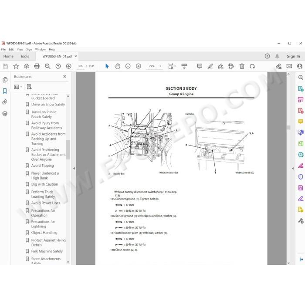The height and width of the screenshot is (305, 305).
Task: Collapse left navigation pane arrow
Action: coord(74,169)
